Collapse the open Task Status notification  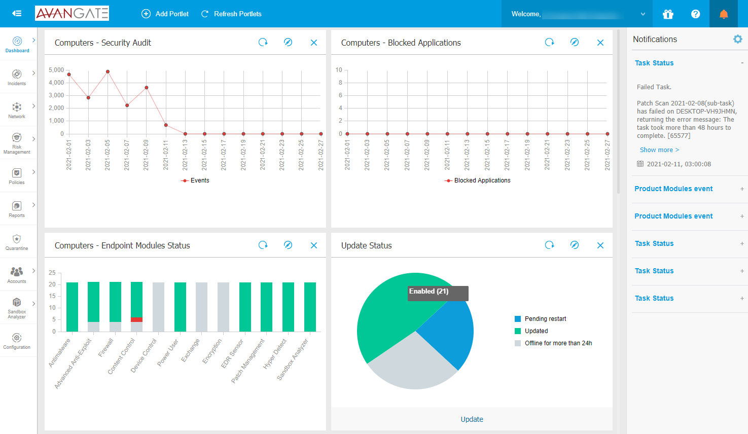click(741, 63)
